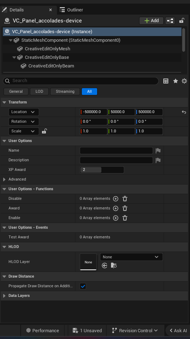
Task: Select the CreativeEditOnlyBeam component
Action: click(51, 66)
